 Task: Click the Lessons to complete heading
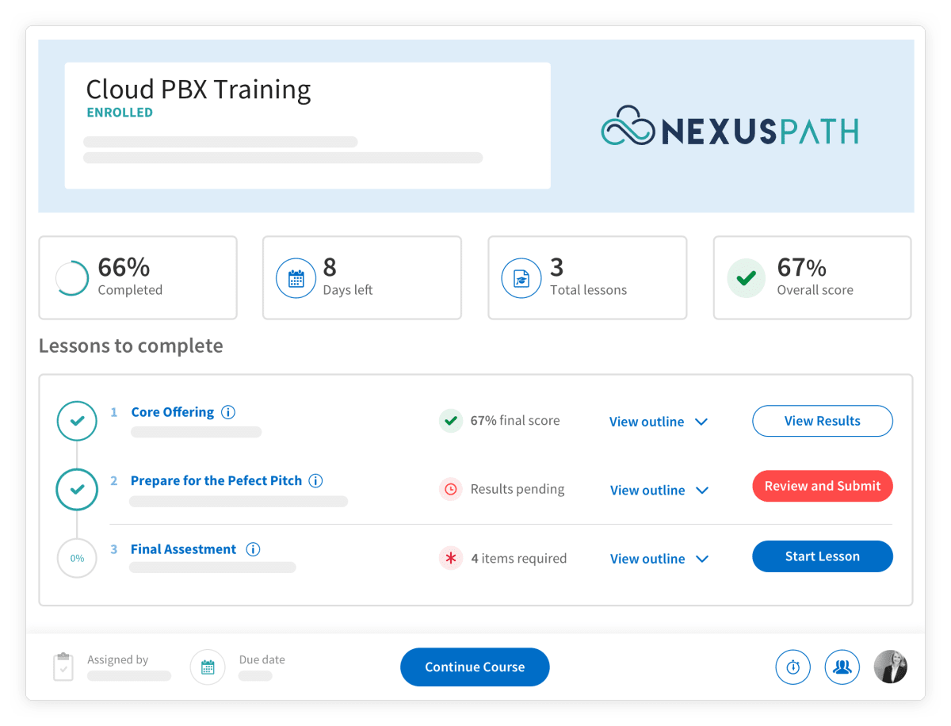point(131,346)
